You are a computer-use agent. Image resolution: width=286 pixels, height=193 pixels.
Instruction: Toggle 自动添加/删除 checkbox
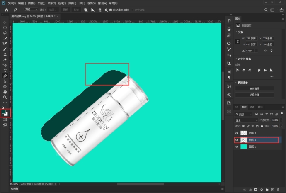point(111,10)
